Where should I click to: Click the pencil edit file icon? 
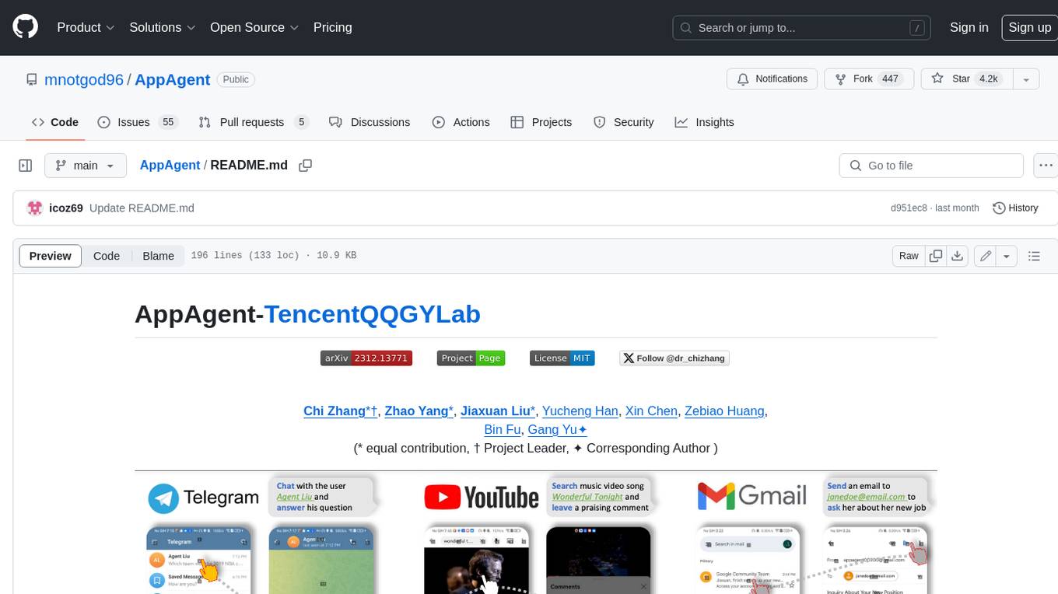pyautogui.click(x=985, y=256)
